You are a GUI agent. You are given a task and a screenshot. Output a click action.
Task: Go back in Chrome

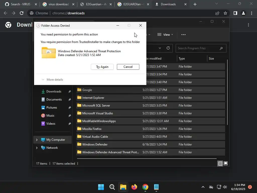pyautogui.click(x=6, y=13)
